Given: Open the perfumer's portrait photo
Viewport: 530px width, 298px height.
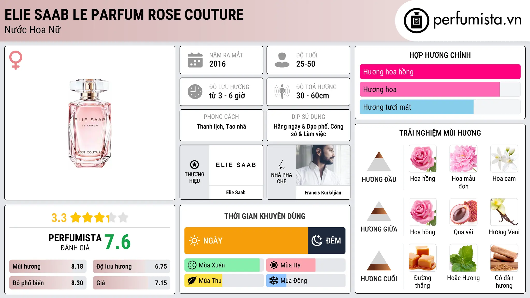Looking at the screenshot, I should pos(323,165).
